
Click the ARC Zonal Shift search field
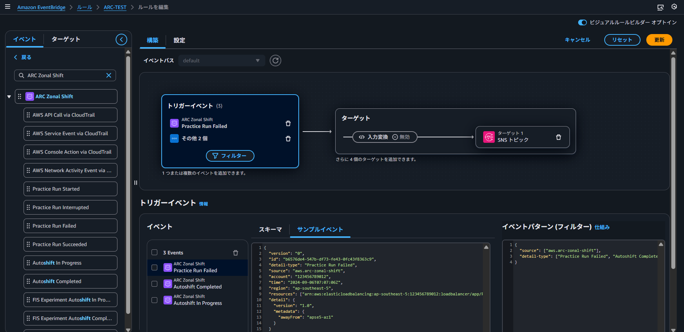(x=65, y=75)
